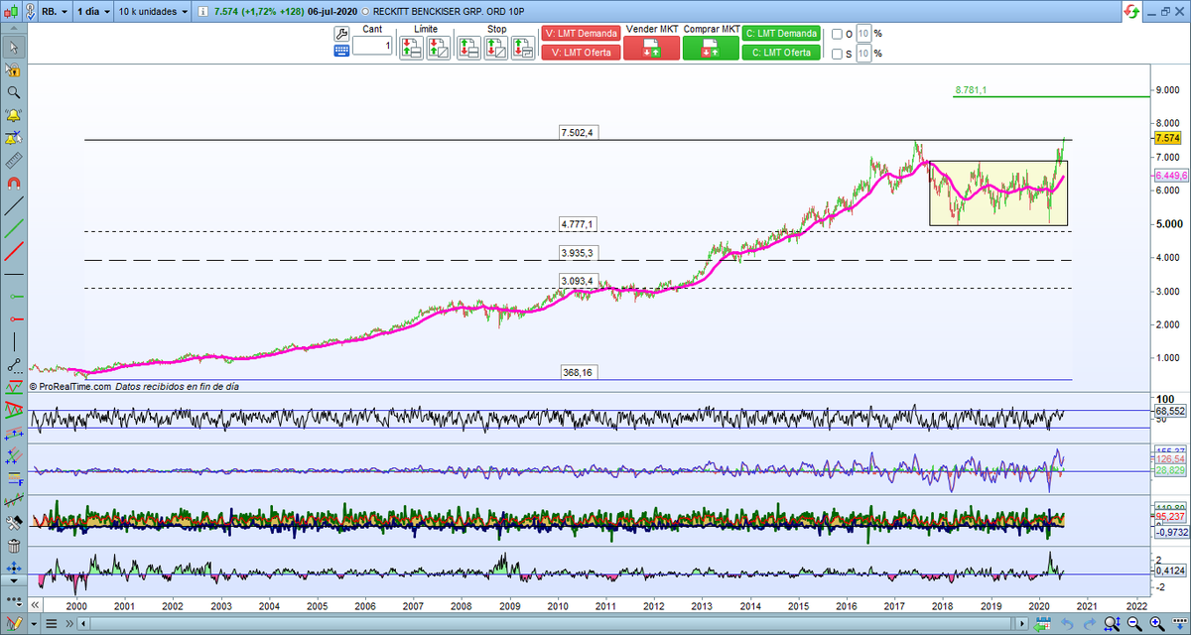This screenshot has height=635, width=1191.
Task: Click the C: LMT Demanda buy button
Action: click(782, 33)
